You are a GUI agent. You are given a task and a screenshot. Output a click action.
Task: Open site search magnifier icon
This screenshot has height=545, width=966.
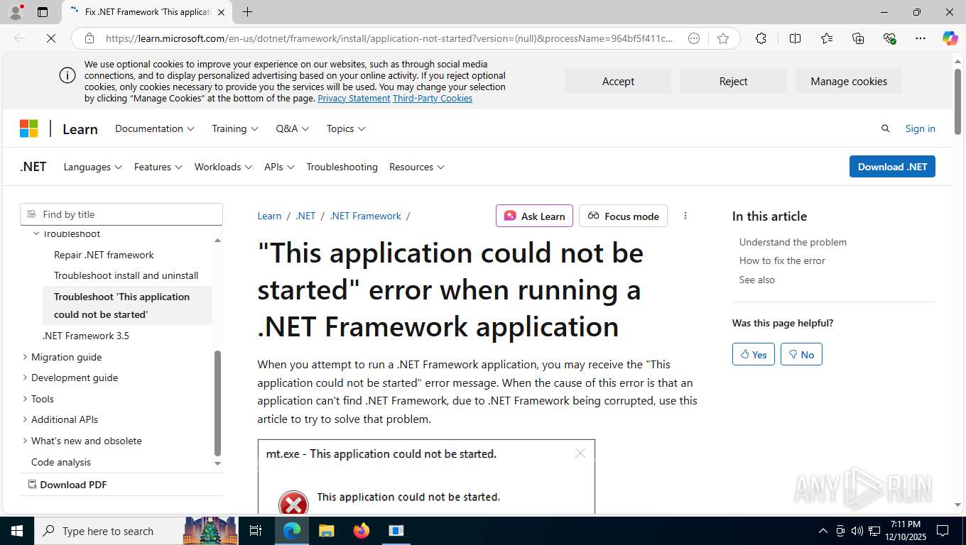point(885,128)
